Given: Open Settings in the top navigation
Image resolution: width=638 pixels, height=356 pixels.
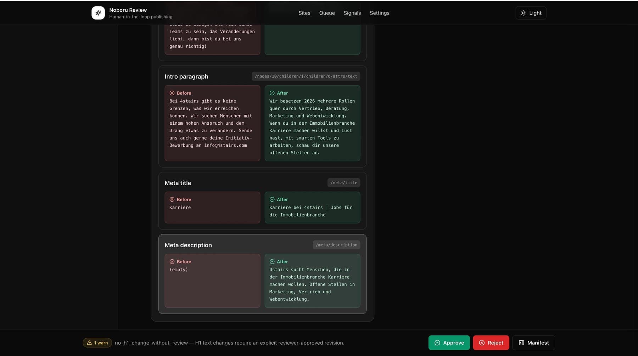Looking at the screenshot, I should [379, 13].
